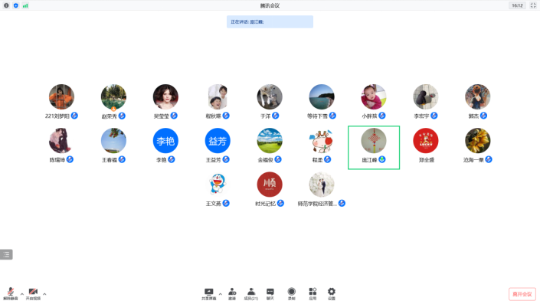Toggle fullscreen with the top right icon

[x=533, y=5]
